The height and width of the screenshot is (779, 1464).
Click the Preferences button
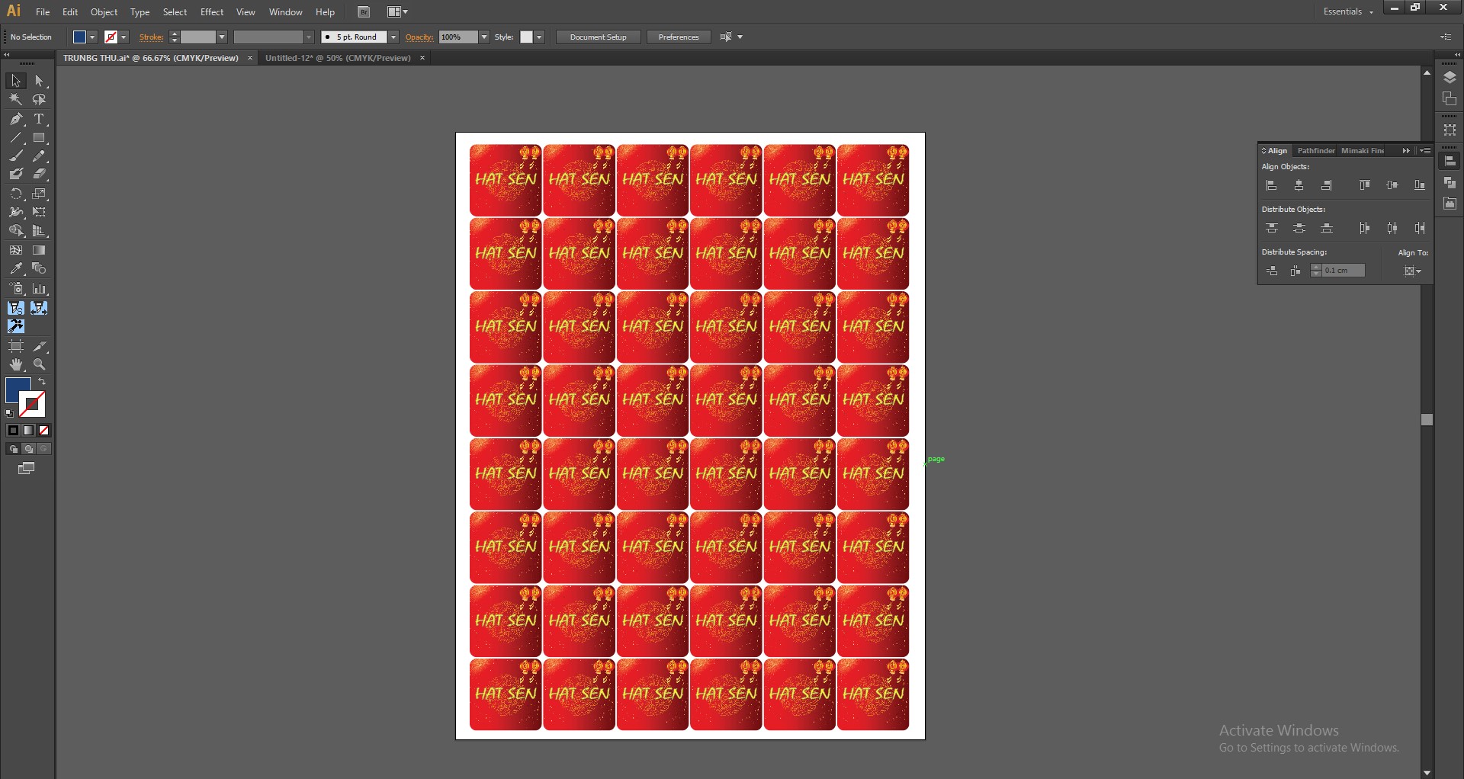pyautogui.click(x=678, y=37)
